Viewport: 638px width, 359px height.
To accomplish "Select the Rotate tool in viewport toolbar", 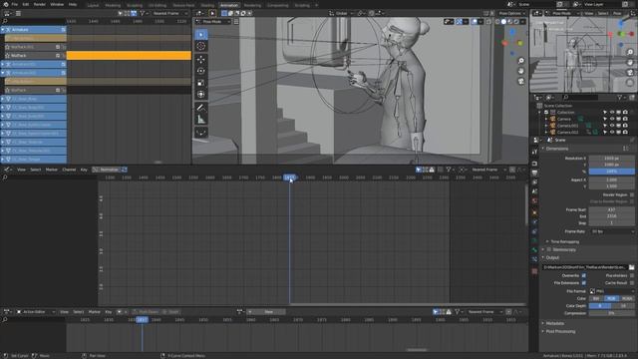I will coord(201,71).
